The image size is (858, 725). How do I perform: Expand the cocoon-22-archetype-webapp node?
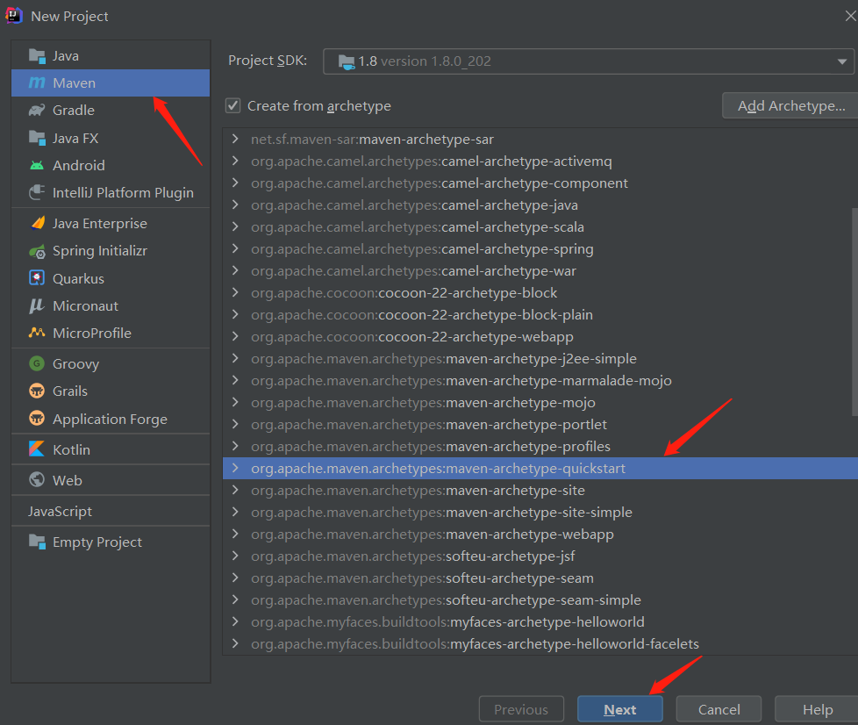click(x=235, y=336)
